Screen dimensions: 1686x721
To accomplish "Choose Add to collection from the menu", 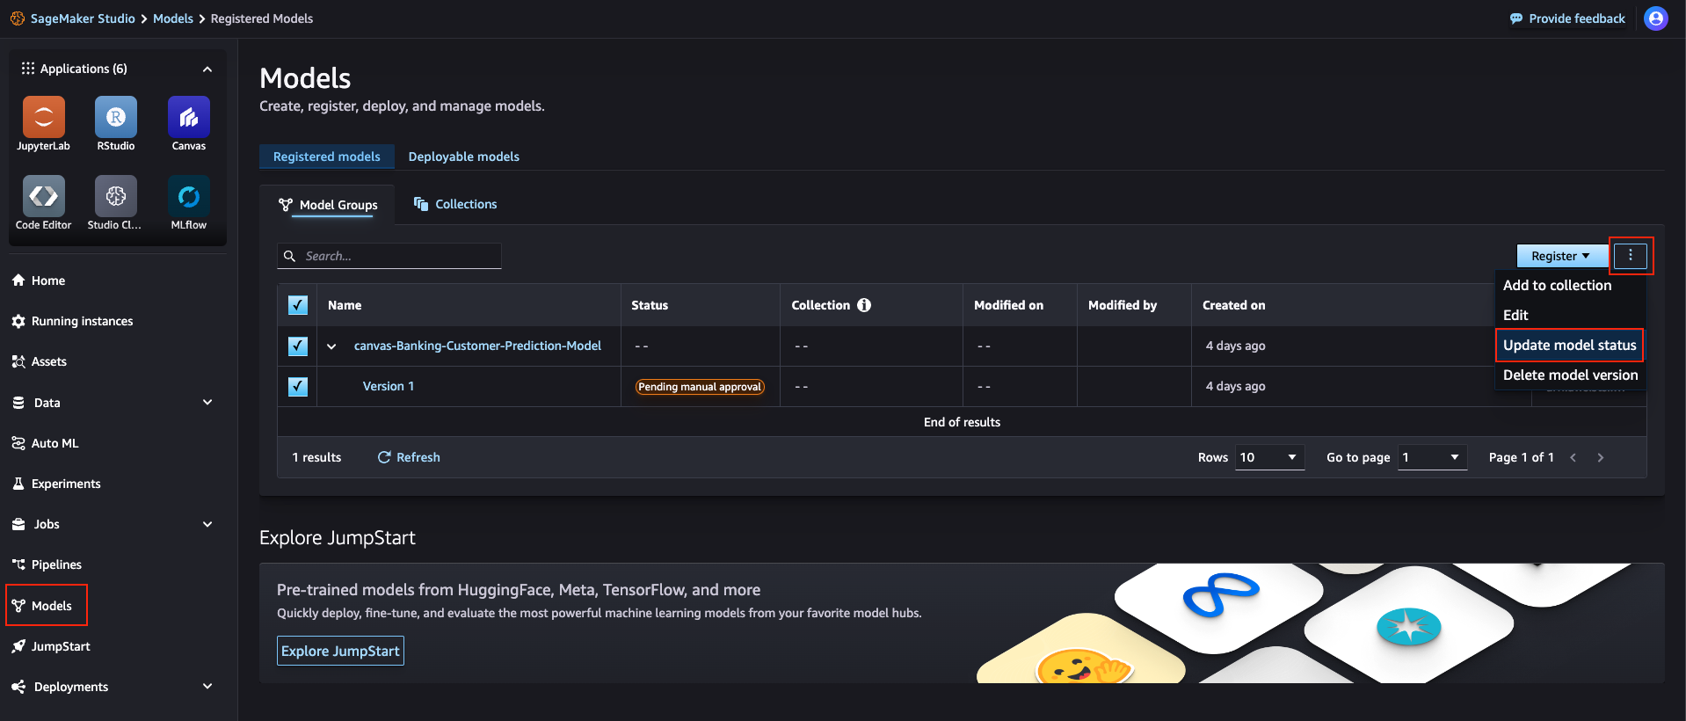I will pyautogui.click(x=1558, y=285).
